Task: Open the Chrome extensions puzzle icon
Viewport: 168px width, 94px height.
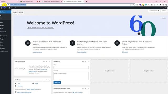Action: tap(160, 5)
